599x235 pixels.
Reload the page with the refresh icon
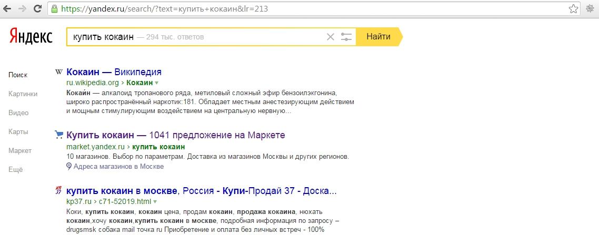coord(37,9)
